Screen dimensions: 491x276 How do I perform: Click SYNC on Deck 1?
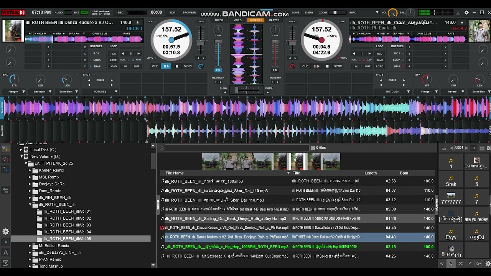188,66
